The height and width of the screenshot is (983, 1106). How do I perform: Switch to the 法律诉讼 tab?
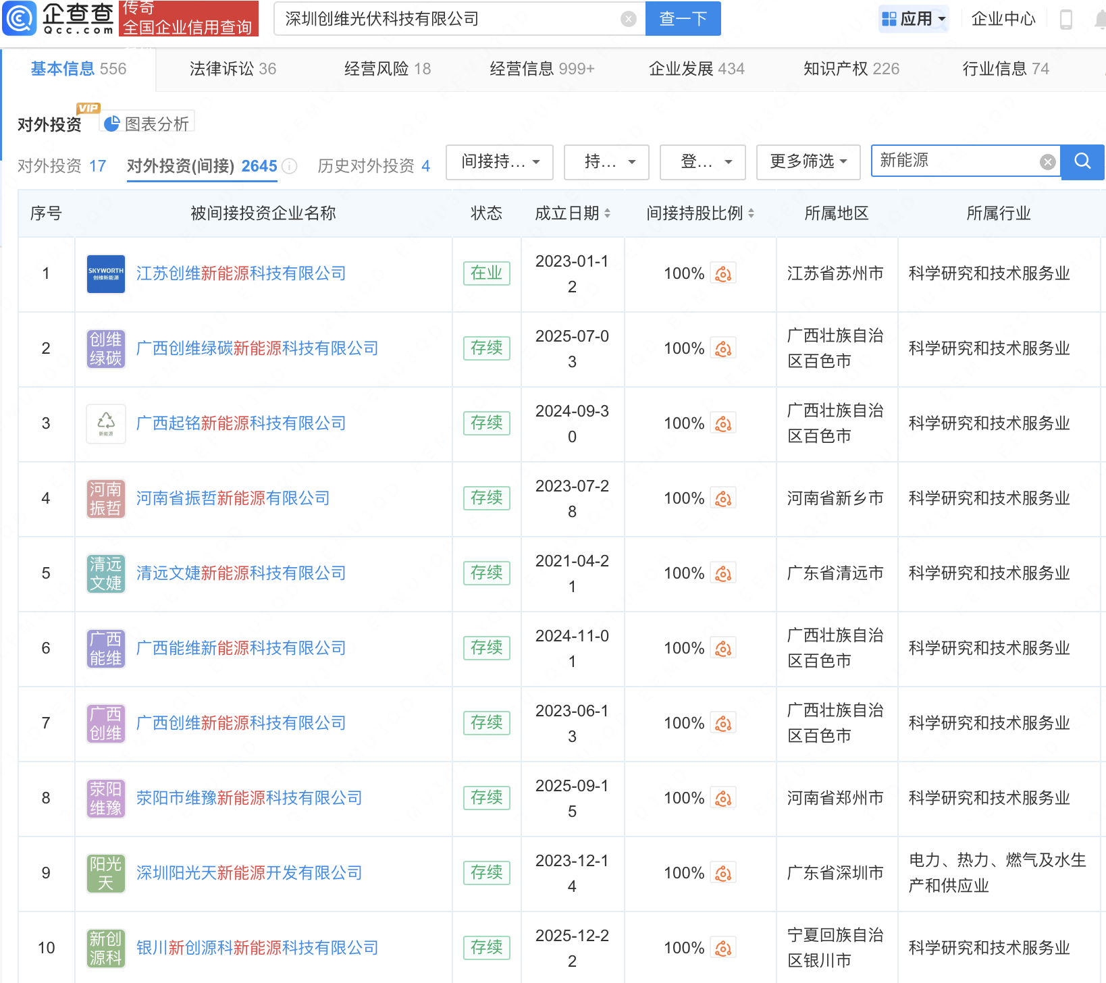click(232, 69)
